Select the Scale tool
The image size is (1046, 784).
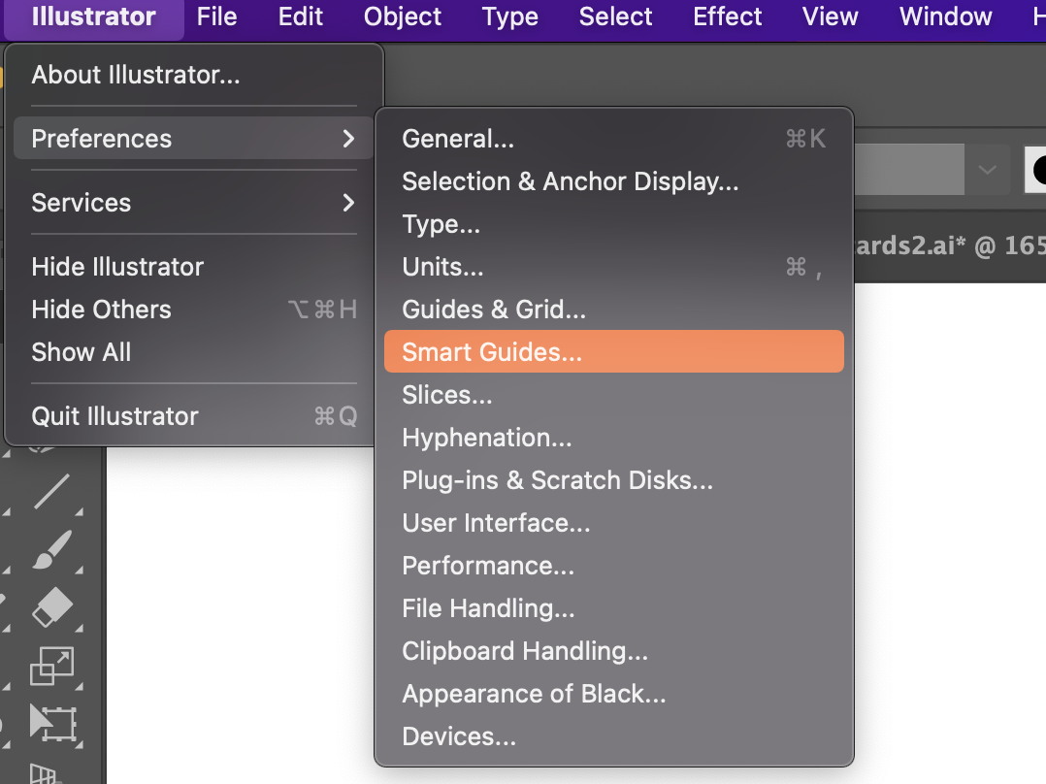[x=50, y=667]
